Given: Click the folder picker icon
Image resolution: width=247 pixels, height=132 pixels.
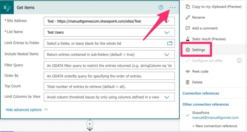Looking at the screenshot, I should pos(170,43).
